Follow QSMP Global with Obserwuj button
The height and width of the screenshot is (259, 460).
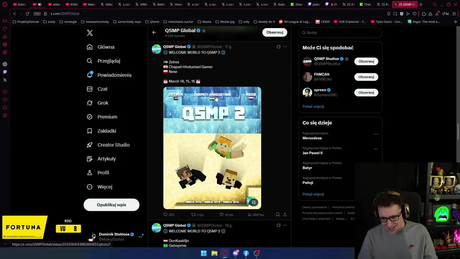tap(275, 32)
